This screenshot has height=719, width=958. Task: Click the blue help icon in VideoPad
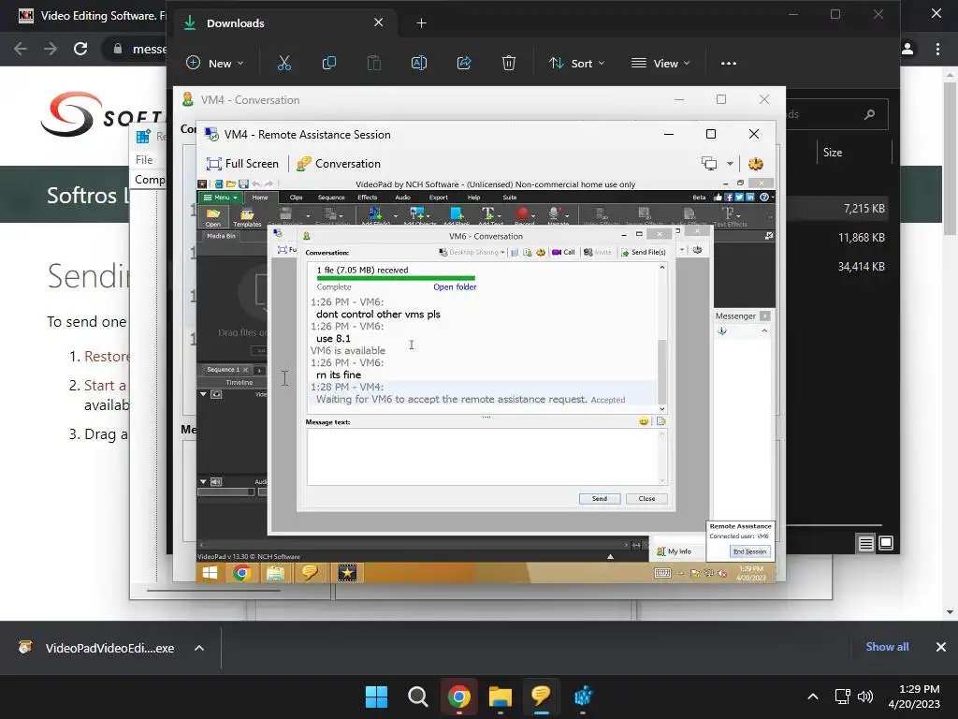tap(763, 198)
